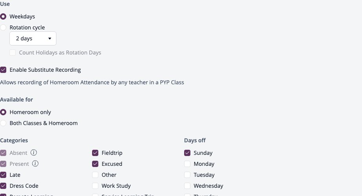
Task: Uncheck the Dress Code category
Action: [3, 185]
